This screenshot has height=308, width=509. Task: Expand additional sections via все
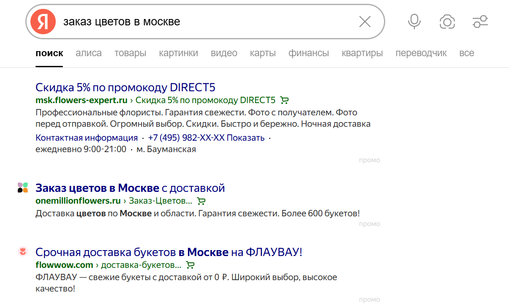coord(466,53)
